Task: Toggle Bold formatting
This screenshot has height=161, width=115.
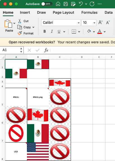Action: (45, 31)
